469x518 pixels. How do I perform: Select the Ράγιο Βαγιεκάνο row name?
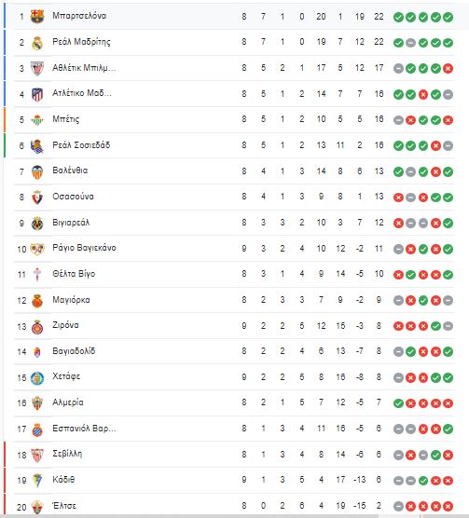click(x=84, y=248)
